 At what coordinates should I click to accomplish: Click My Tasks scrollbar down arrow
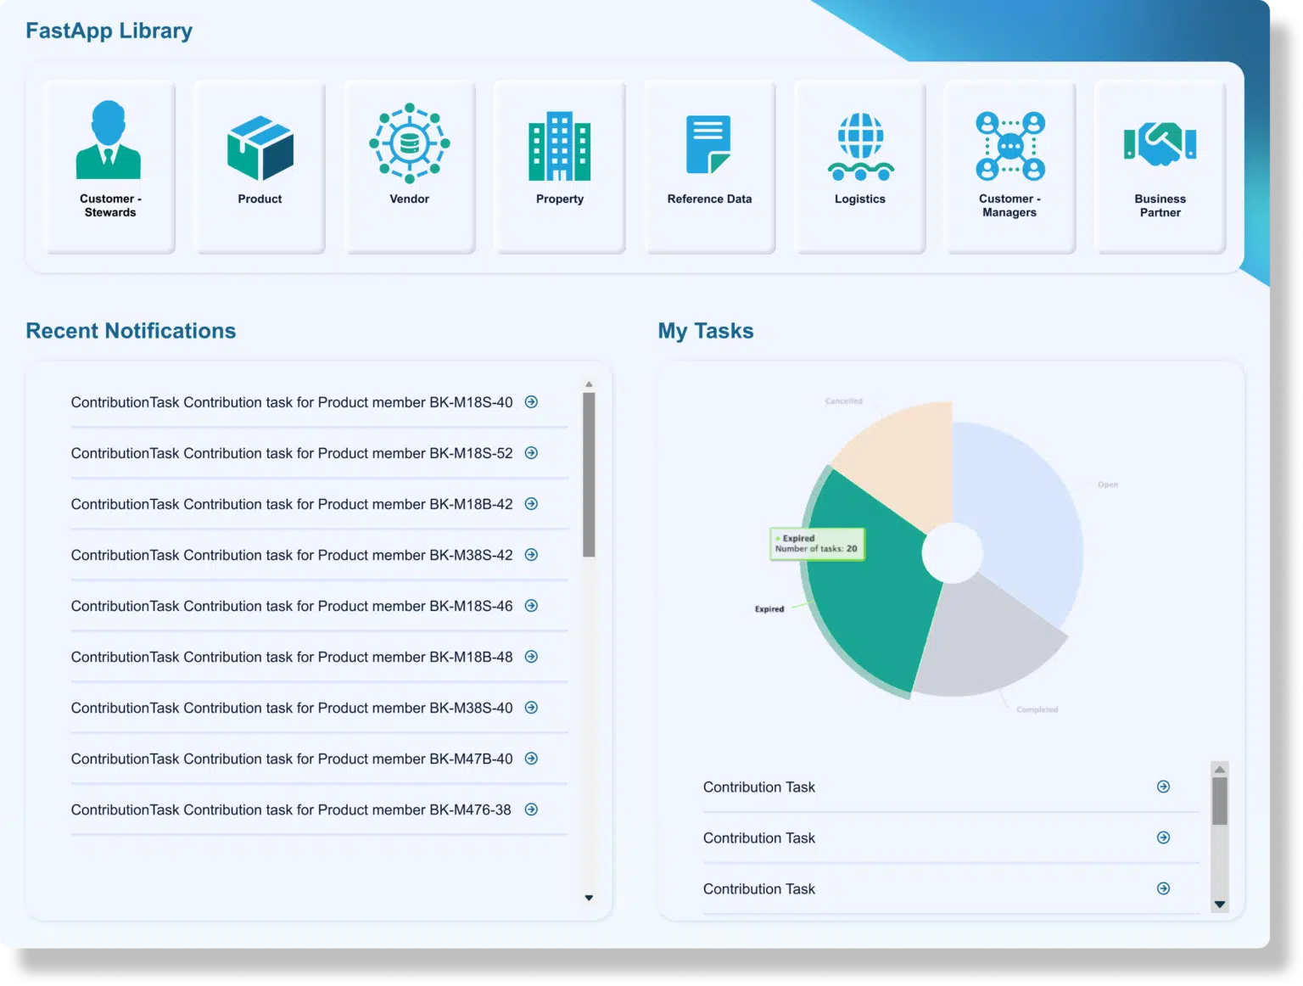click(x=1220, y=905)
